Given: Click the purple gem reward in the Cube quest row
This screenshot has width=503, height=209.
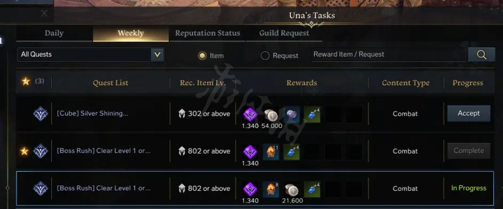Looking at the screenshot, I should click(x=250, y=115).
